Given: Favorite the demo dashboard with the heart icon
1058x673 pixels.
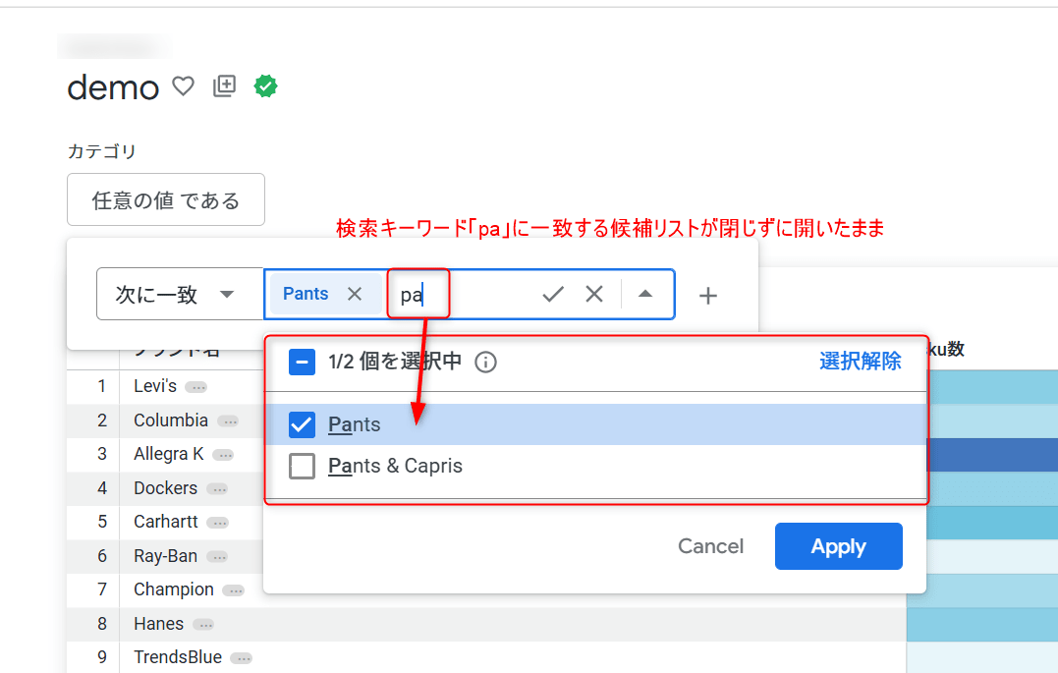Looking at the screenshot, I should tap(183, 86).
